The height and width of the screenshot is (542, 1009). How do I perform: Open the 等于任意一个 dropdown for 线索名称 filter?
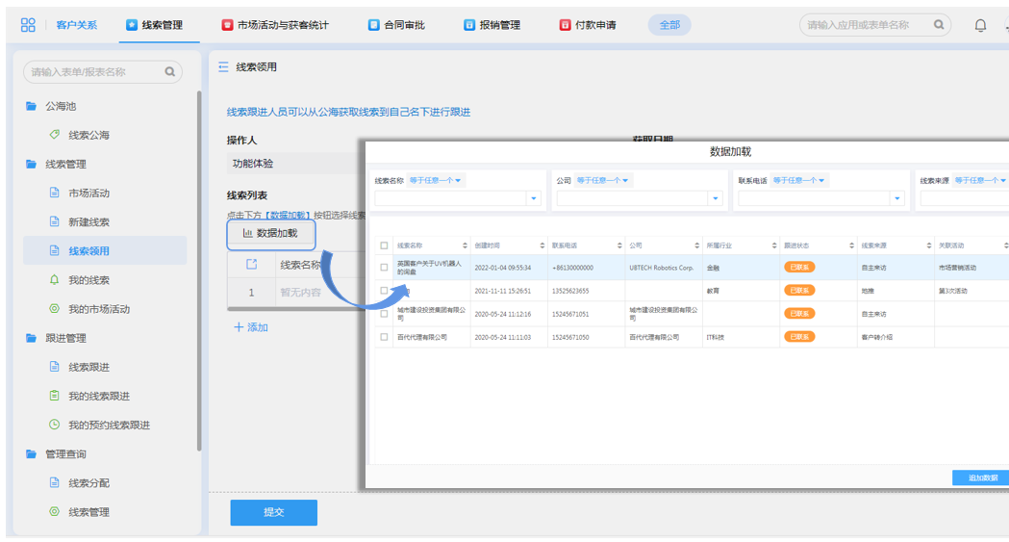[x=436, y=180]
